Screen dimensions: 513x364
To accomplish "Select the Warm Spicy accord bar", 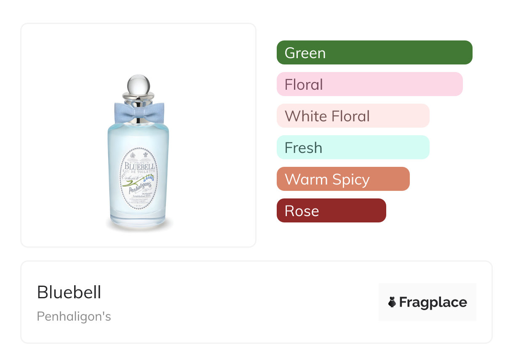I will (343, 179).
